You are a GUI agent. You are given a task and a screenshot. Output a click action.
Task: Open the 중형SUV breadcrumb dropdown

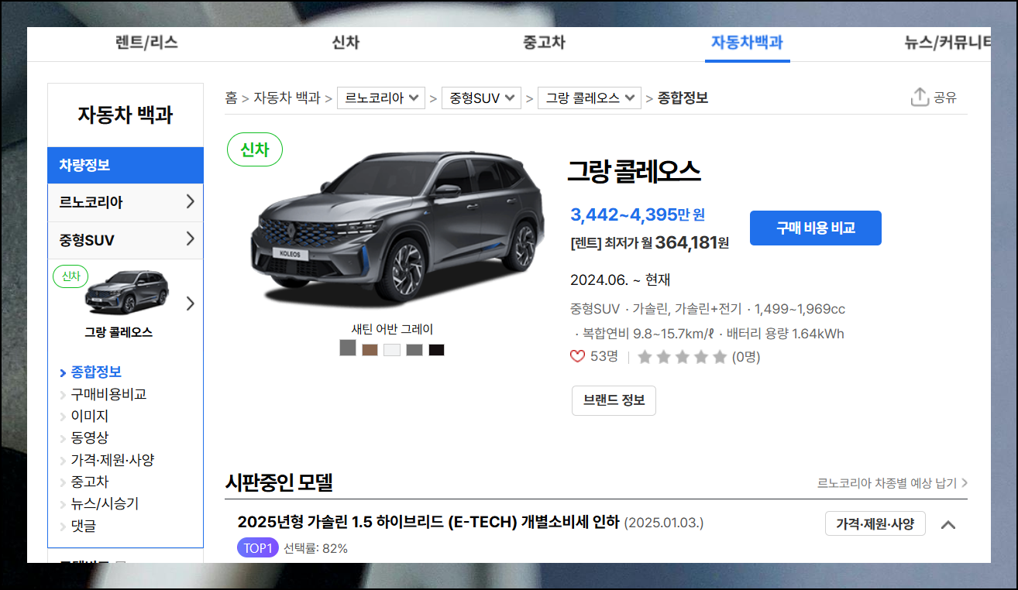[x=481, y=98]
